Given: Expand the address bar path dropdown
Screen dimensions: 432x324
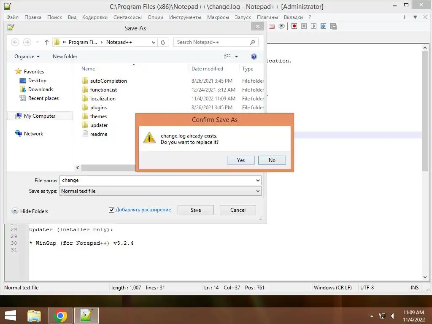Looking at the screenshot, I should pos(154,42).
